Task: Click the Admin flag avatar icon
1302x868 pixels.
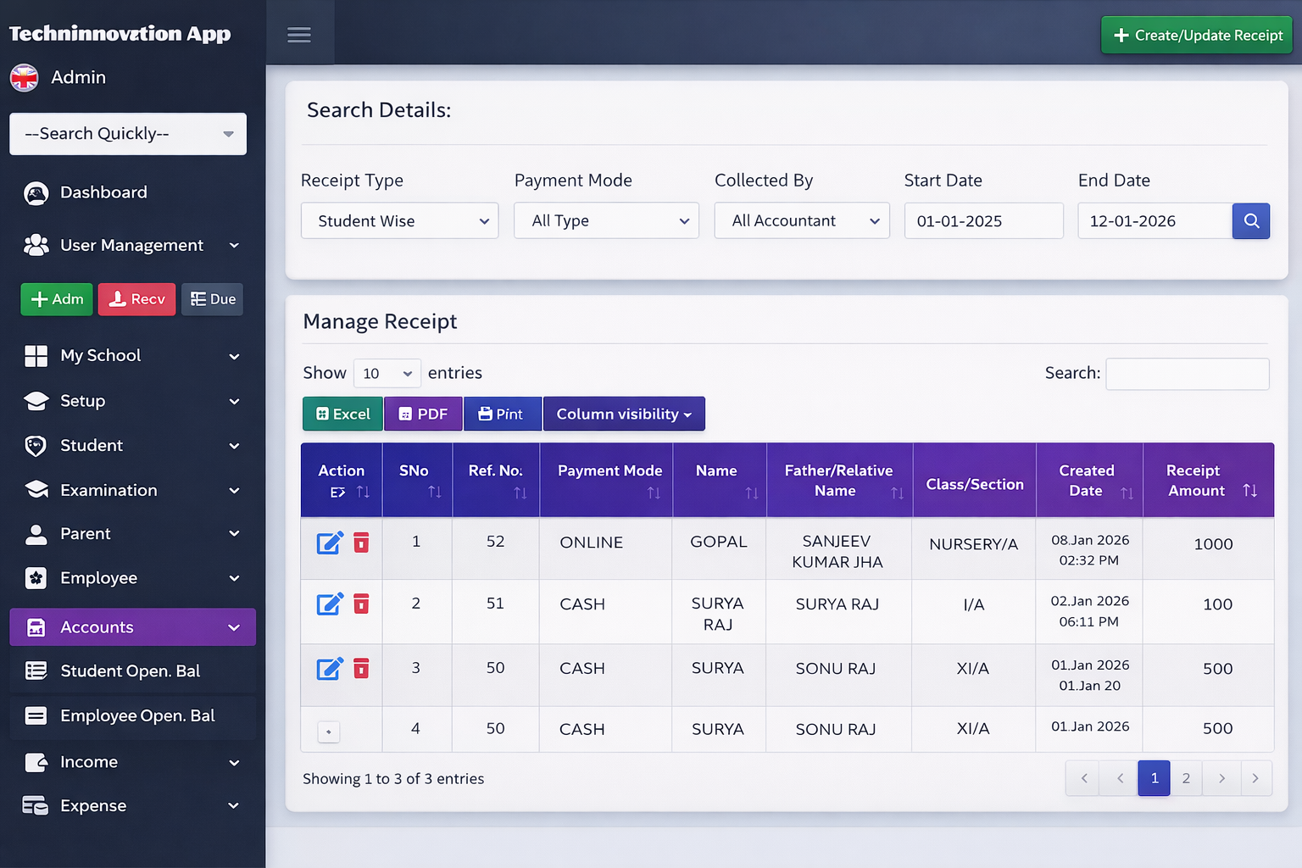Action: (25, 77)
